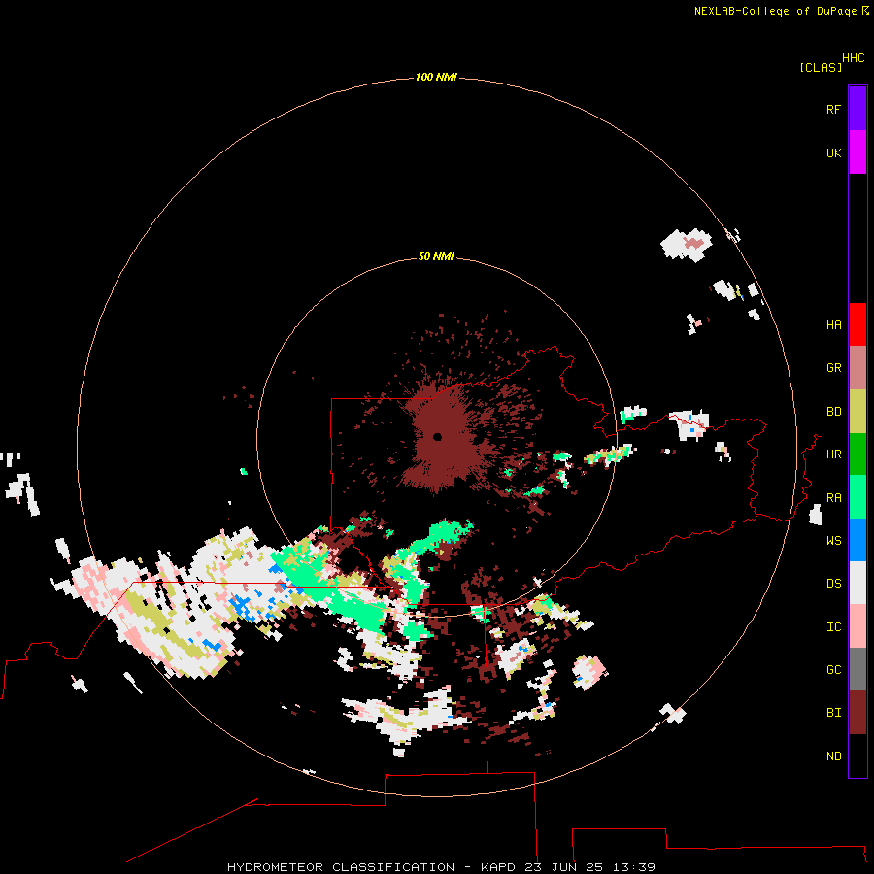This screenshot has height=874, width=874.
Task: Click the RA light-green legend swatch
Action: (857, 497)
